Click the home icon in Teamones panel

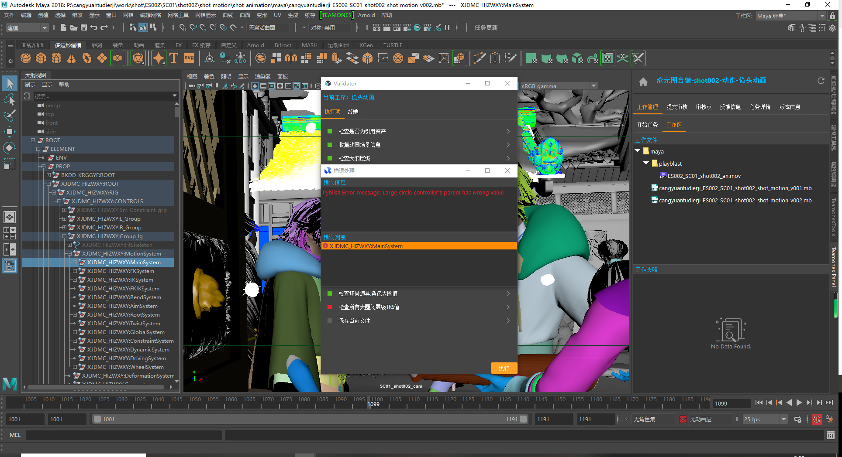(x=643, y=82)
